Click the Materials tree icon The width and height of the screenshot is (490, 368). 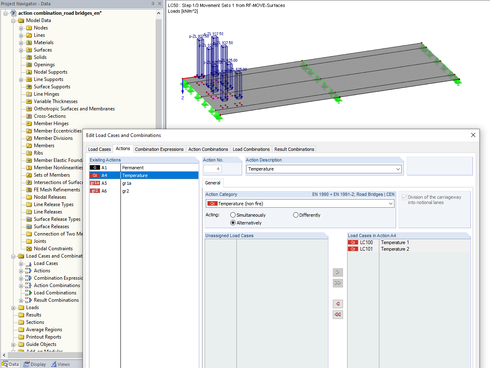click(29, 43)
